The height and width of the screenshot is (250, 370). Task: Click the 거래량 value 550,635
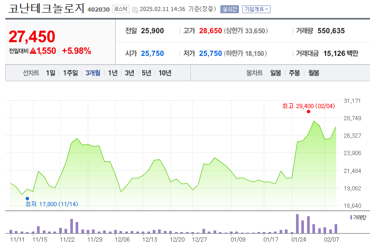pos(331,31)
